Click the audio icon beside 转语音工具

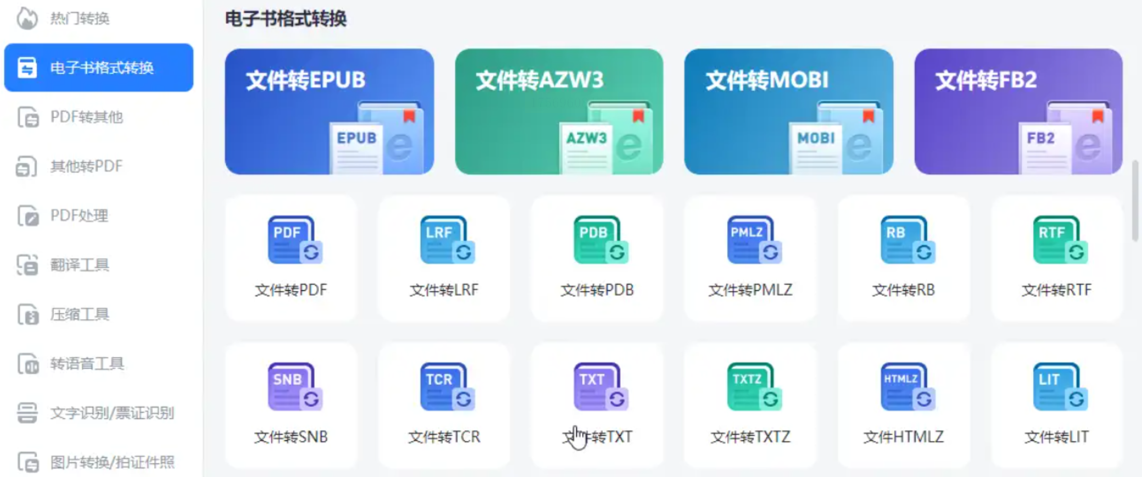coord(28,364)
